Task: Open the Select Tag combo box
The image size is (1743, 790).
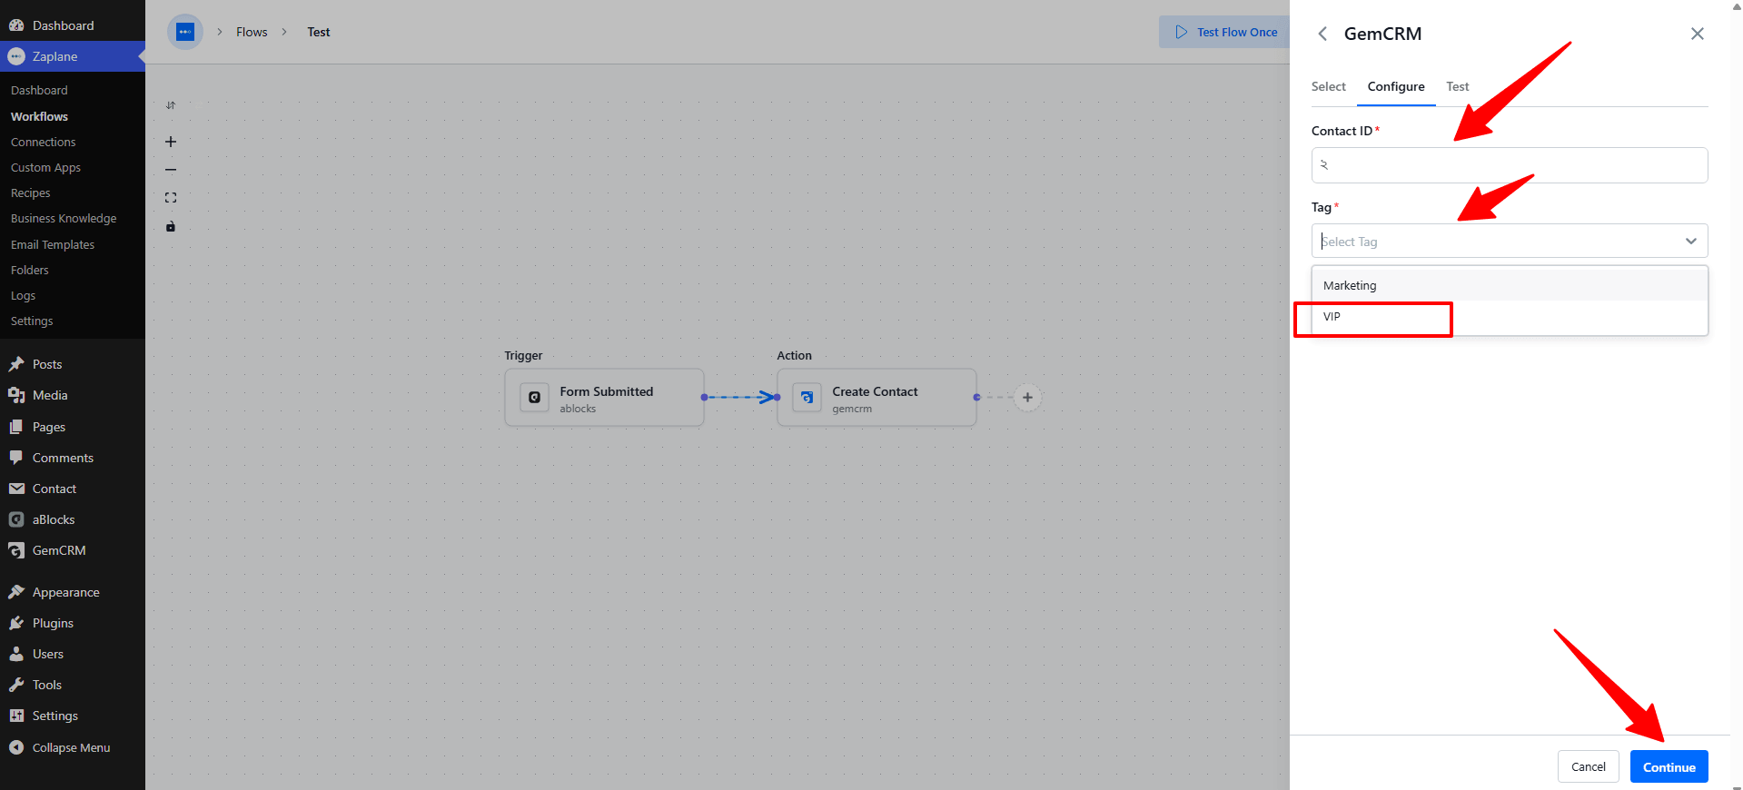Action: (1510, 242)
